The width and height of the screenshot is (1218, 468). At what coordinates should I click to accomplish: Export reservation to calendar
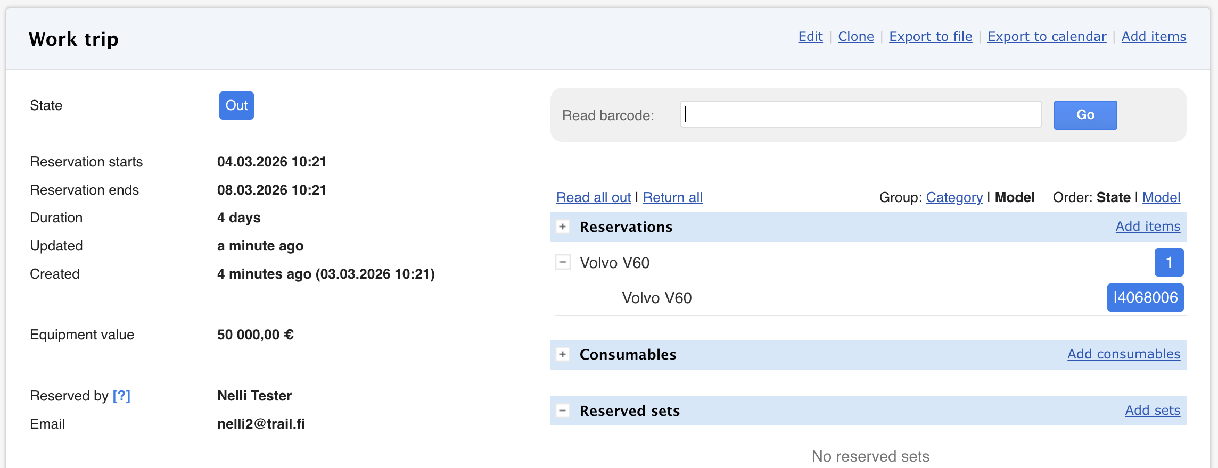click(x=1047, y=37)
